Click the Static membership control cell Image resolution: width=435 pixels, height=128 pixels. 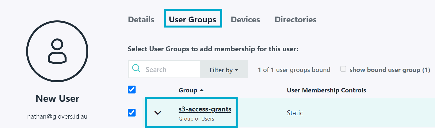point(295,113)
